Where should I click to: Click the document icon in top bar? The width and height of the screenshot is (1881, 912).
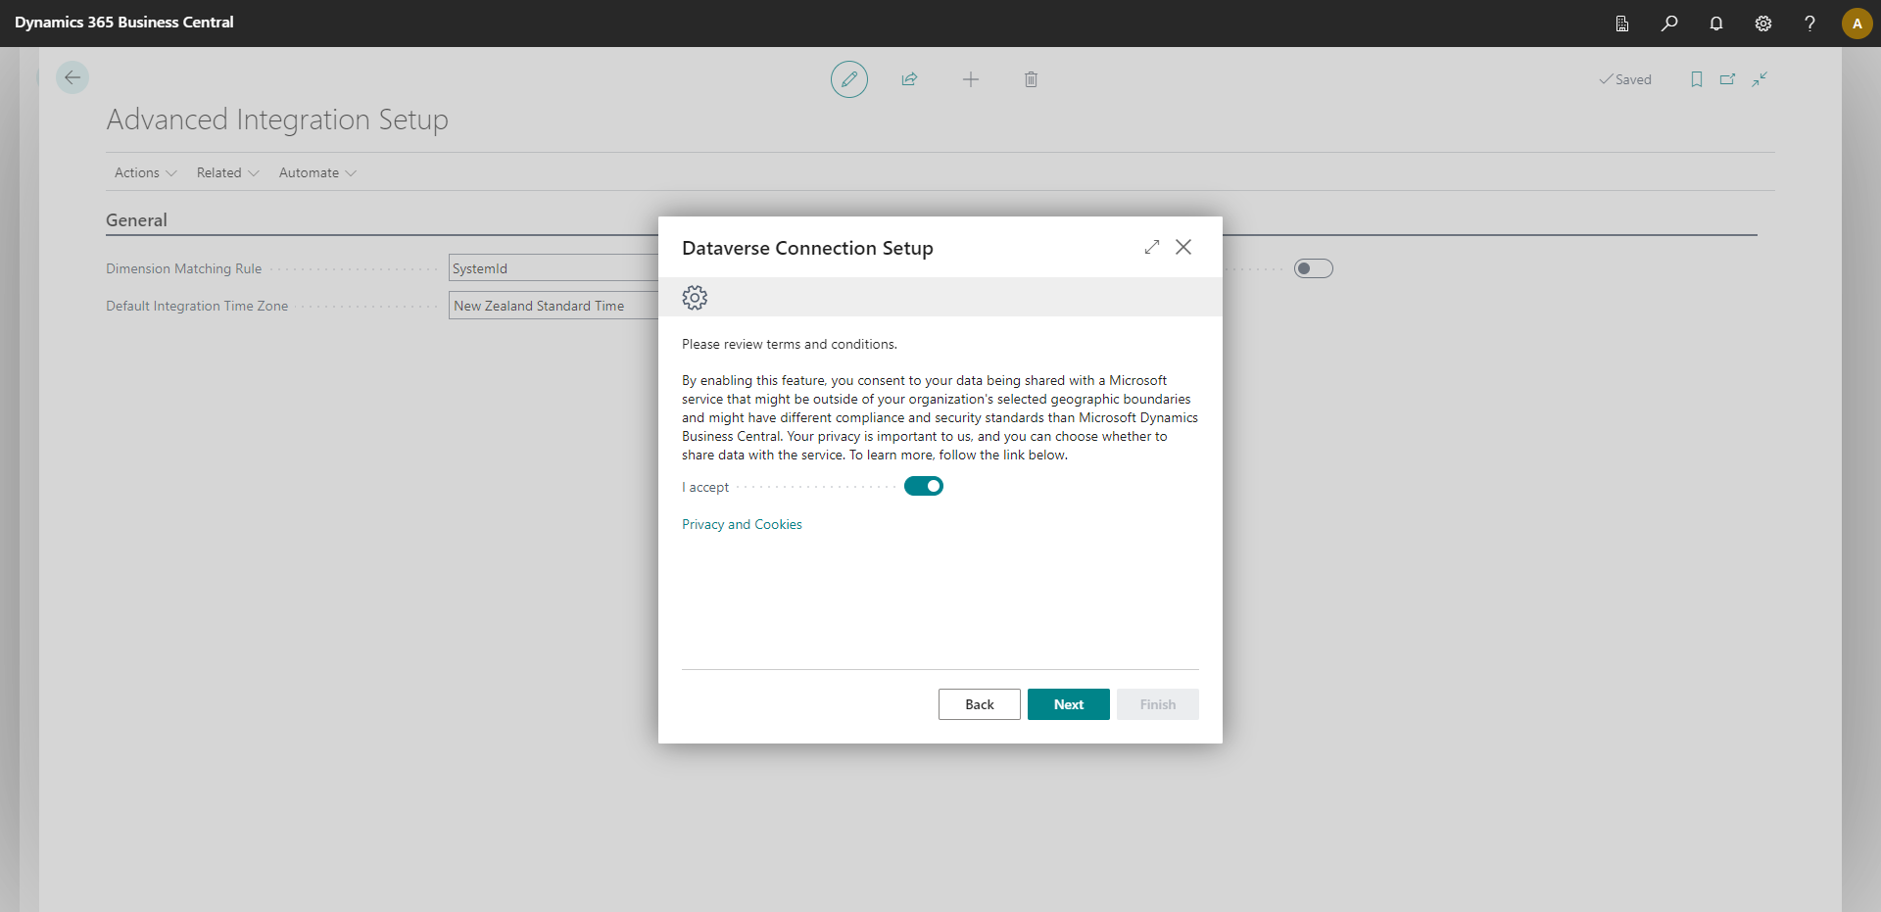(x=1622, y=24)
